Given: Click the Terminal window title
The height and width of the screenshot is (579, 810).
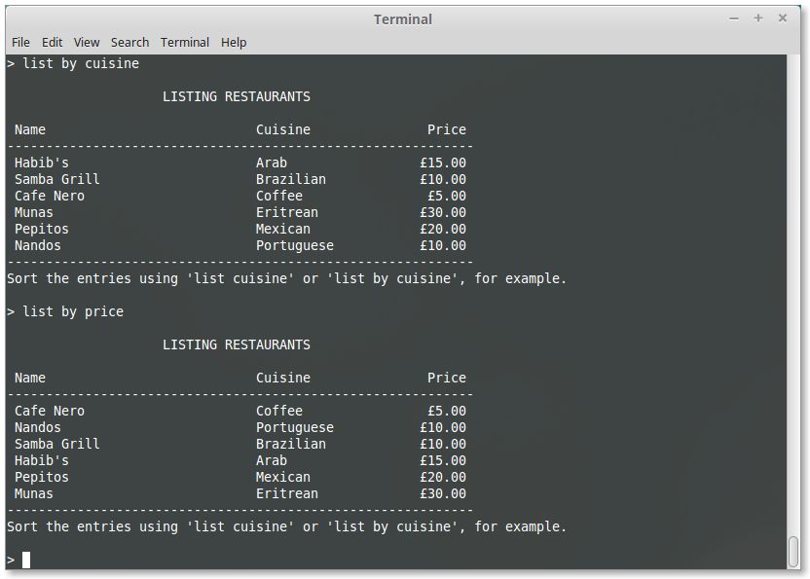Looking at the screenshot, I should click(403, 19).
